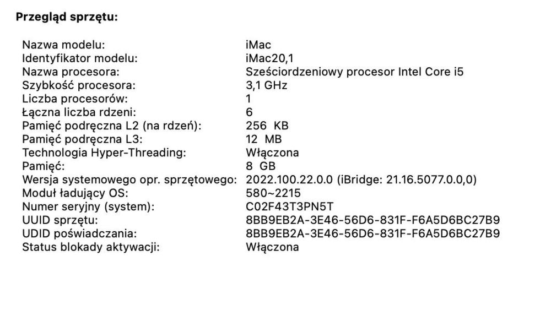Click the "Liczba procesorów:" label
The height and width of the screenshot is (310, 551).
click(x=74, y=99)
